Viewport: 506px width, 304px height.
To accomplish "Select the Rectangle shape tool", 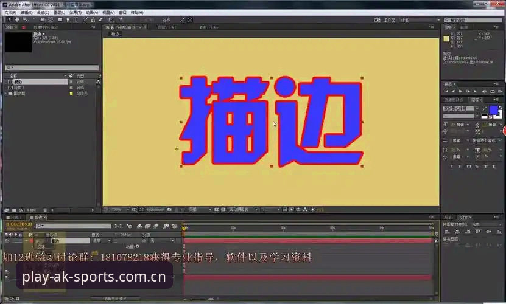I will [60, 19].
